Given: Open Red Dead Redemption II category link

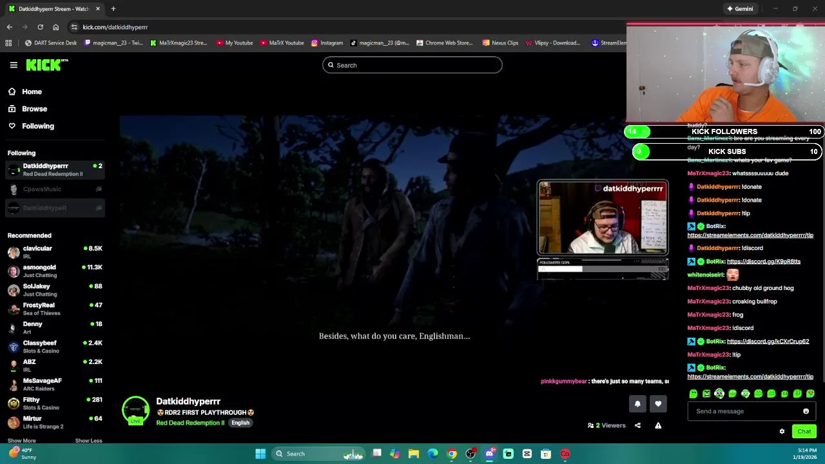Looking at the screenshot, I should coord(190,423).
